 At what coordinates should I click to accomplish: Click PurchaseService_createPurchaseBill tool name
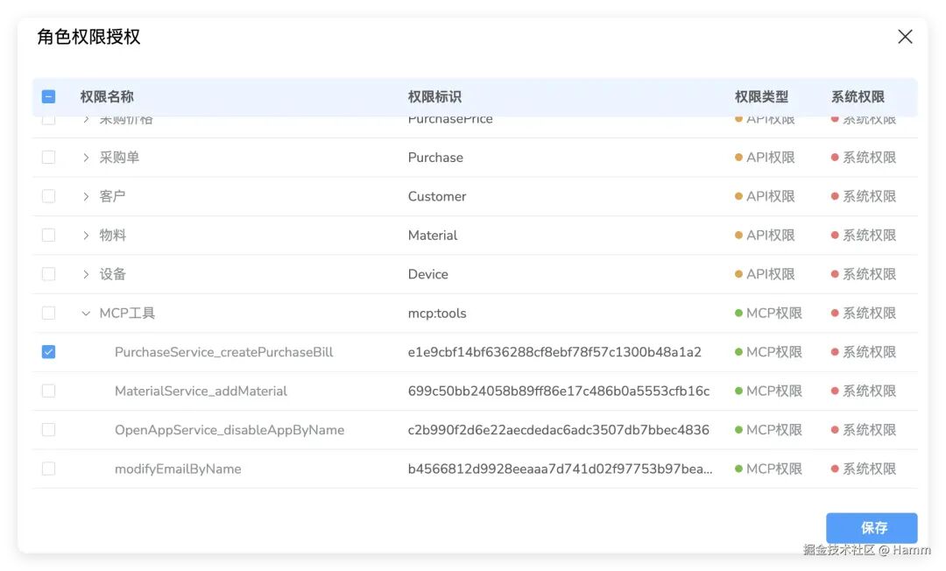pos(224,352)
